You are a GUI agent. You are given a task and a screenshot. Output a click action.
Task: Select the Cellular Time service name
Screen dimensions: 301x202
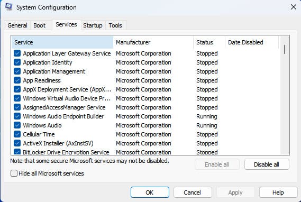tap(39, 134)
